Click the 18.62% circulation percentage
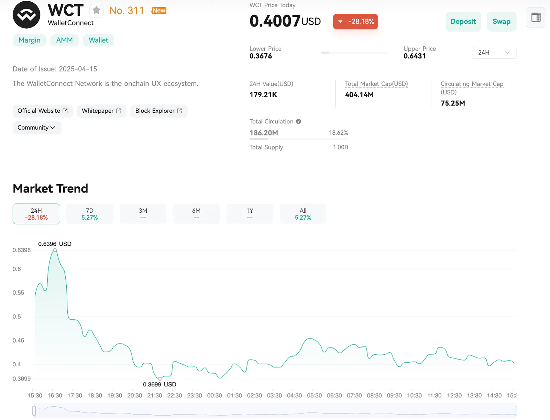 339,133
